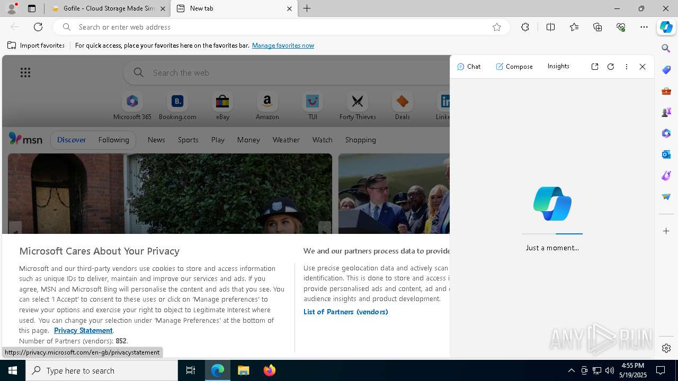This screenshot has width=678, height=381.
Task: Open the tab actions menu icon
Action: (32, 8)
